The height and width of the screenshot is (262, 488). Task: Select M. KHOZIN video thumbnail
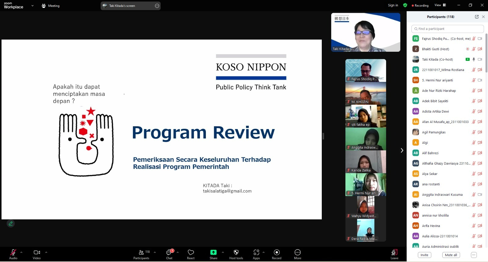click(366, 93)
